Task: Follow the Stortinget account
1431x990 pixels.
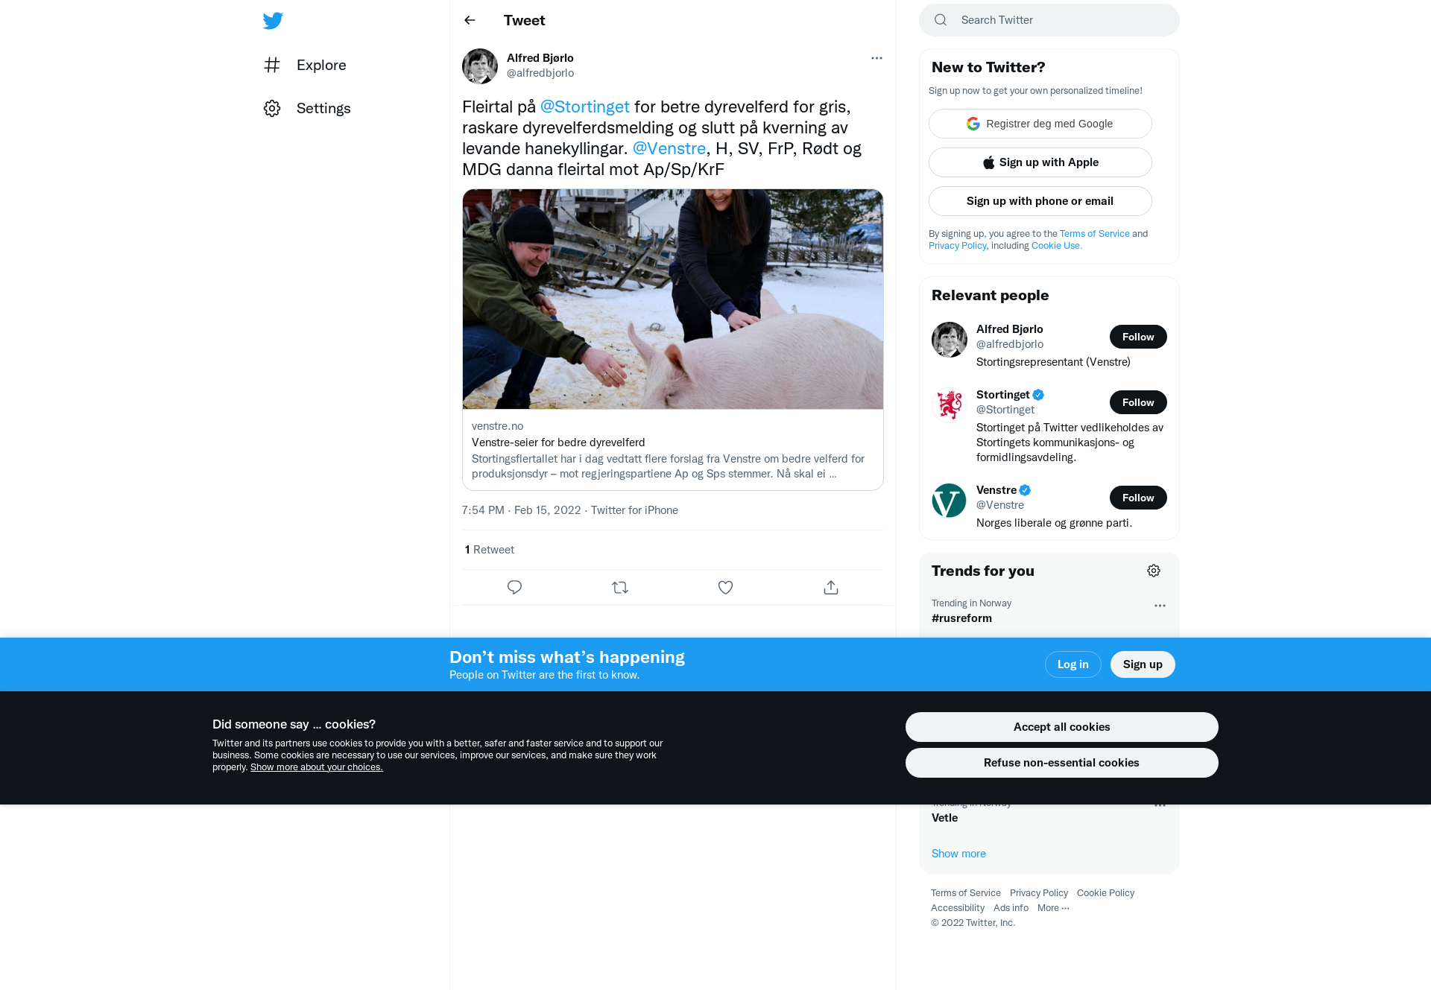Action: (x=1138, y=402)
